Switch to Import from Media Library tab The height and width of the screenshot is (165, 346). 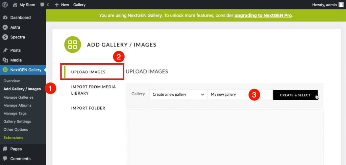click(x=94, y=90)
